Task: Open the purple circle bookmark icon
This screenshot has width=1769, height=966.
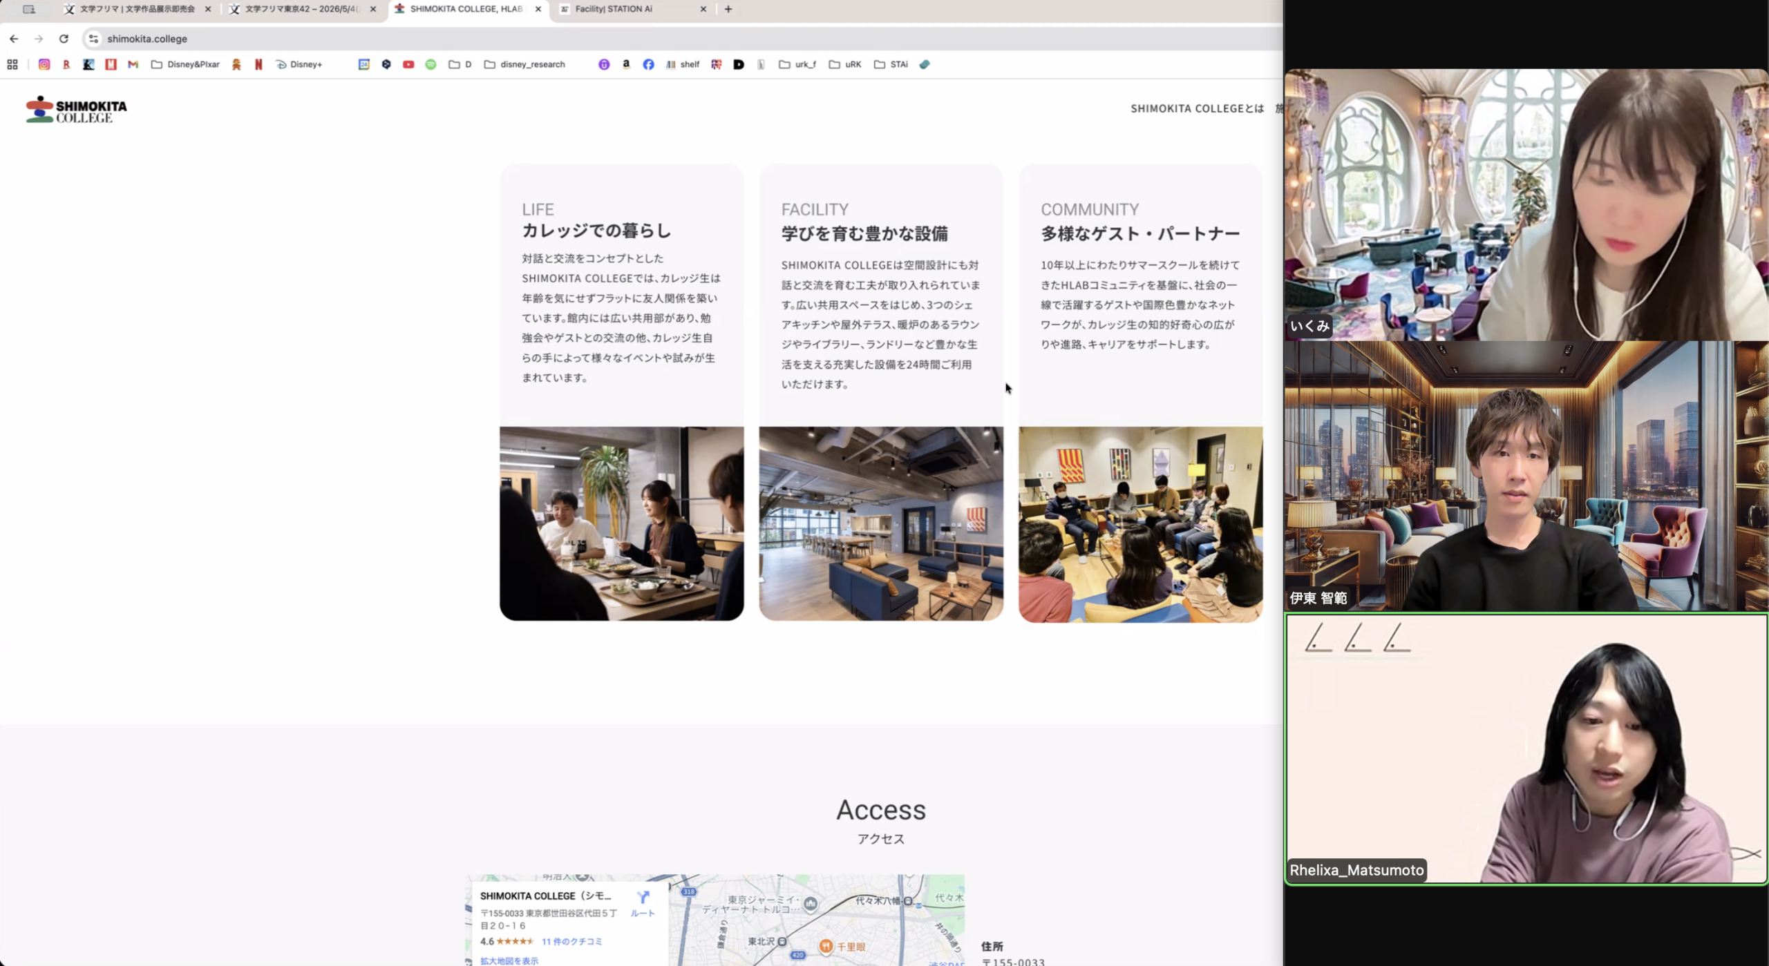Action: click(604, 64)
